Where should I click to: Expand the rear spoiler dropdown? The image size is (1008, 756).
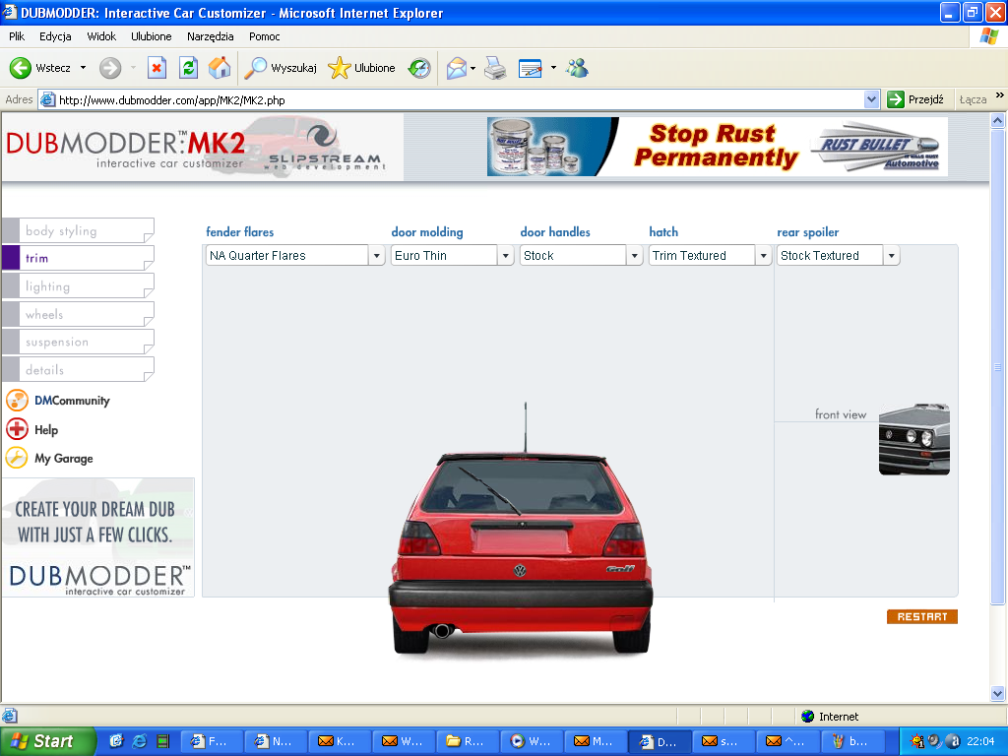pyautogui.click(x=891, y=255)
